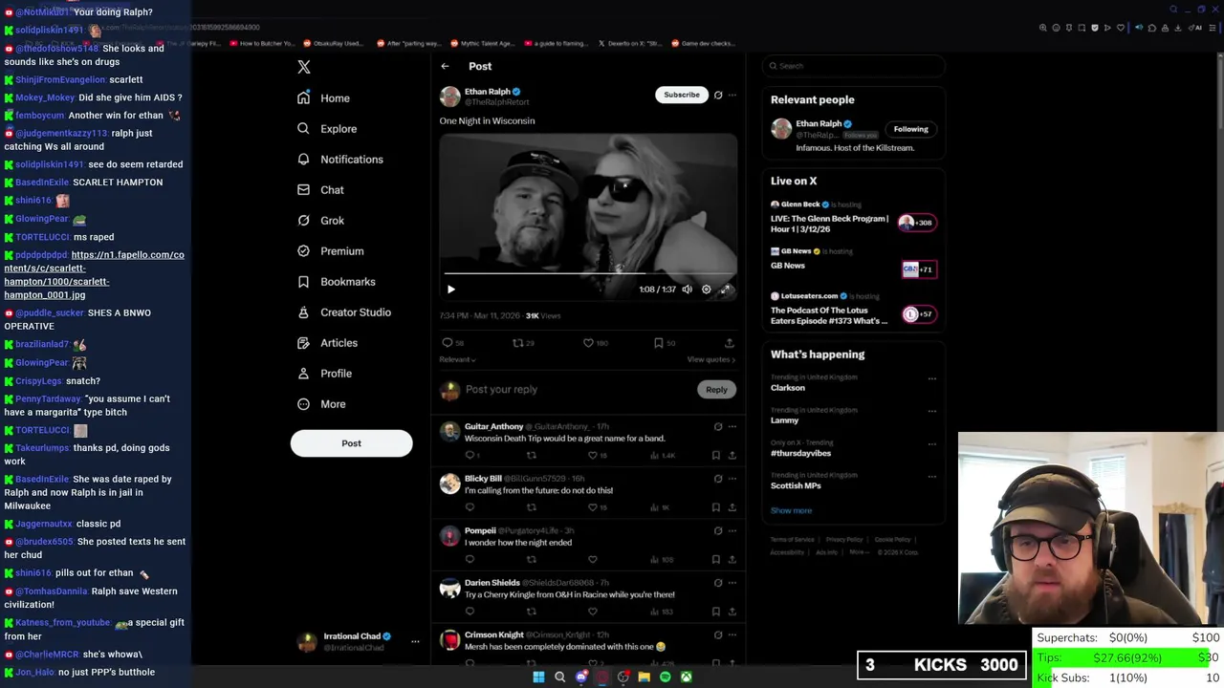Open Windows Start button
Screen dimensions: 1224x688
(538, 677)
